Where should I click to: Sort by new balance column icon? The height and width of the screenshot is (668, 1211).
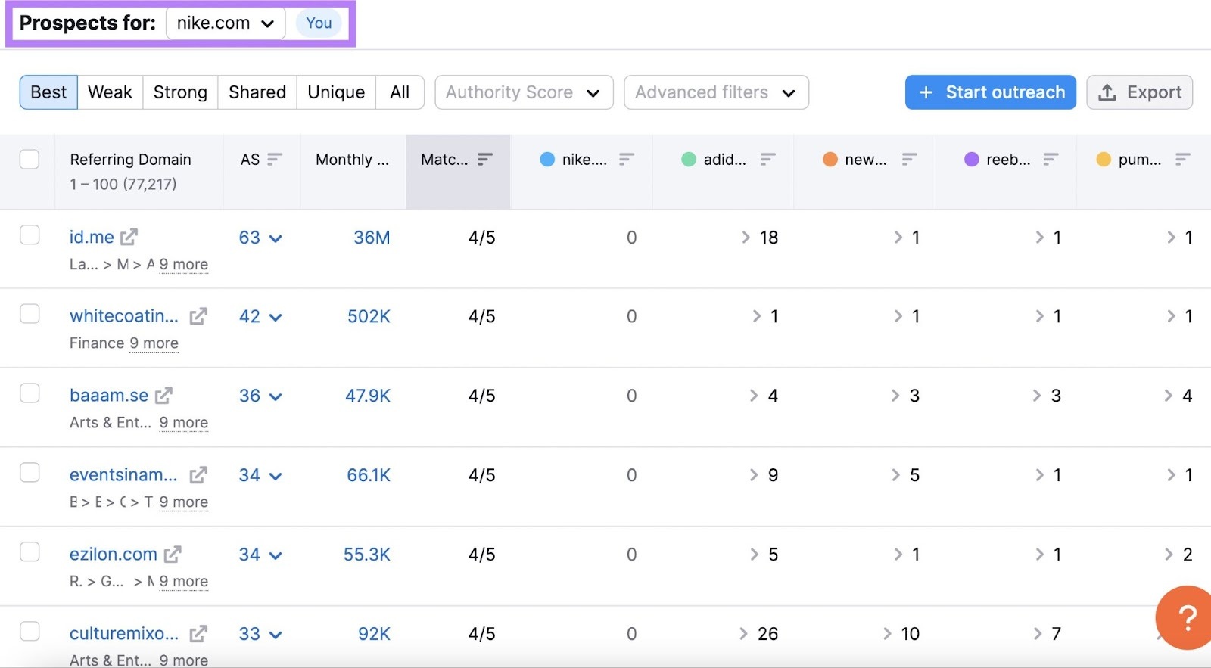tap(909, 159)
